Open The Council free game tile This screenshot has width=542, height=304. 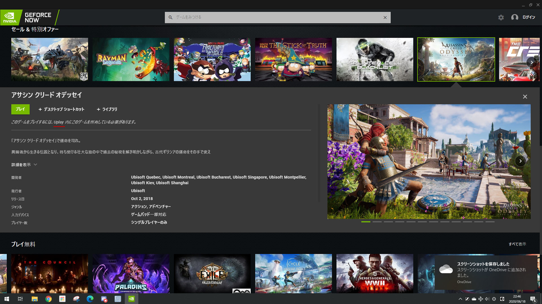click(x=50, y=274)
